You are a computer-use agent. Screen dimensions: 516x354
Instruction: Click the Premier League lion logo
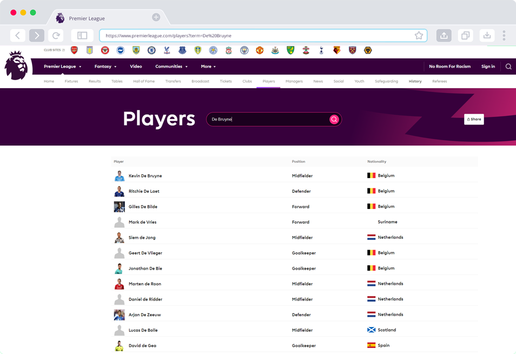pyautogui.click(x=16, y=65)
